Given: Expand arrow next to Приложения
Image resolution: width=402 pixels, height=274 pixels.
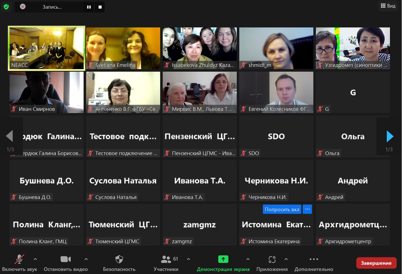Looking at the screenshot, I should pos(286,259).
